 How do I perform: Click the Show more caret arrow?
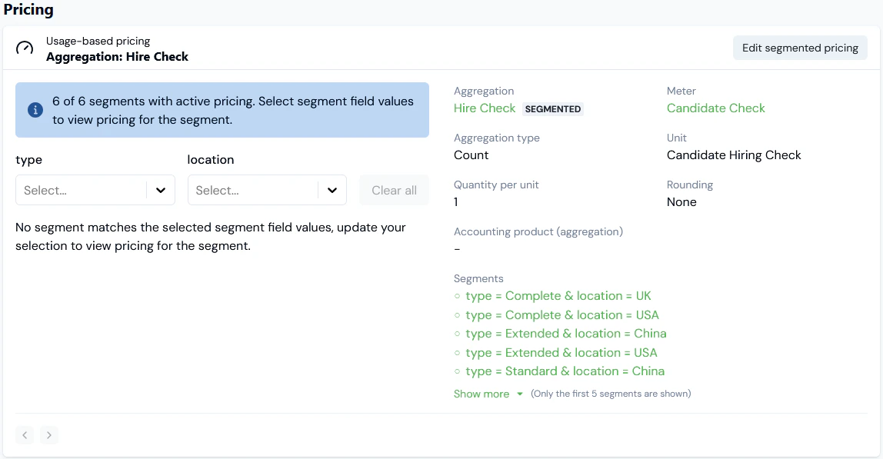520,394
